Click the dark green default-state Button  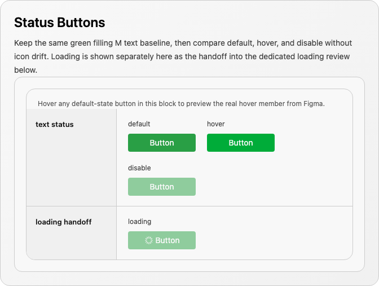pos(162,143)
